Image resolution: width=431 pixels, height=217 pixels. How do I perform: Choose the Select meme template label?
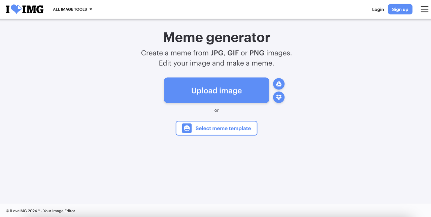click(223, 128)
